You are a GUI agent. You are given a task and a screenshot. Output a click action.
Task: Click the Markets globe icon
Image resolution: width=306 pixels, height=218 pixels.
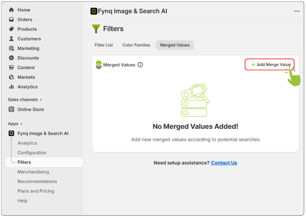point(11,77)
